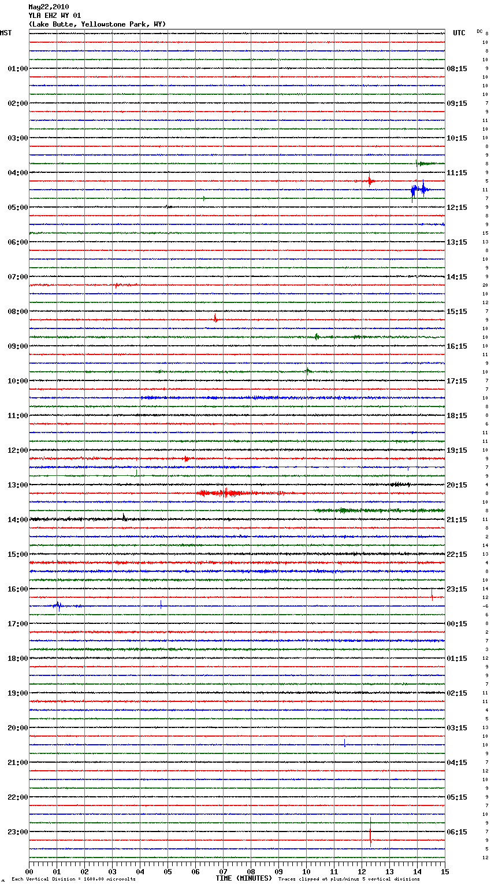Select the 03:00 MST time label
The height and width of the screenshot is (887, 491).
point(18,138)
